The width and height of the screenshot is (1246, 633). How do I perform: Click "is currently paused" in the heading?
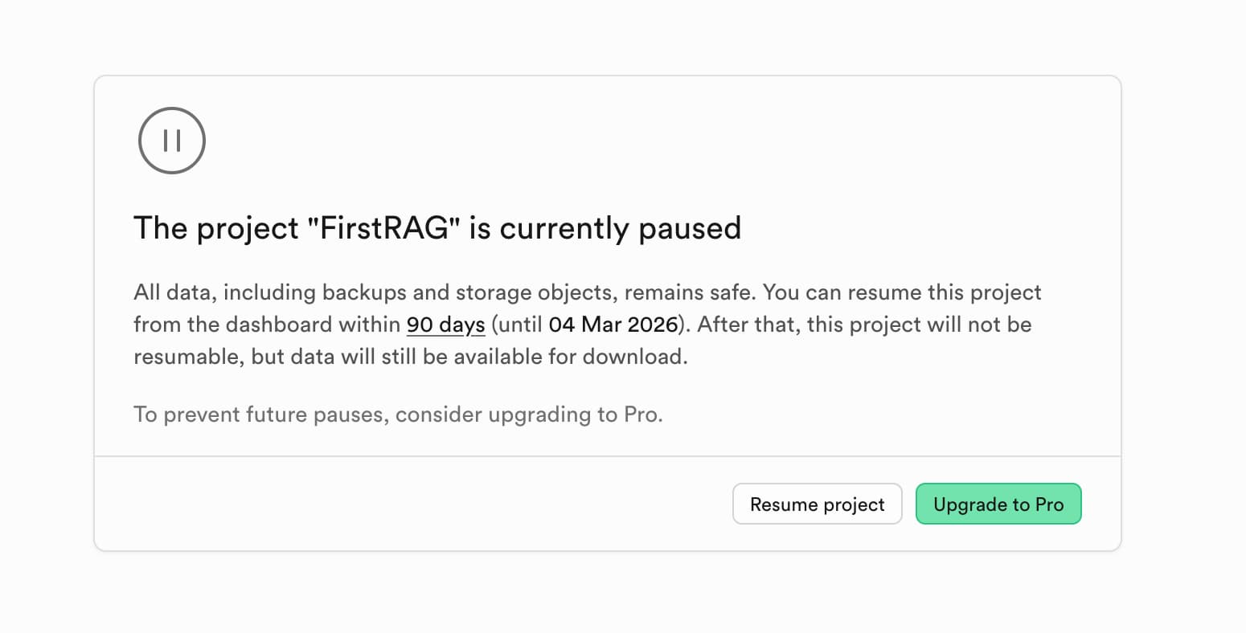(x=605, y=228)
